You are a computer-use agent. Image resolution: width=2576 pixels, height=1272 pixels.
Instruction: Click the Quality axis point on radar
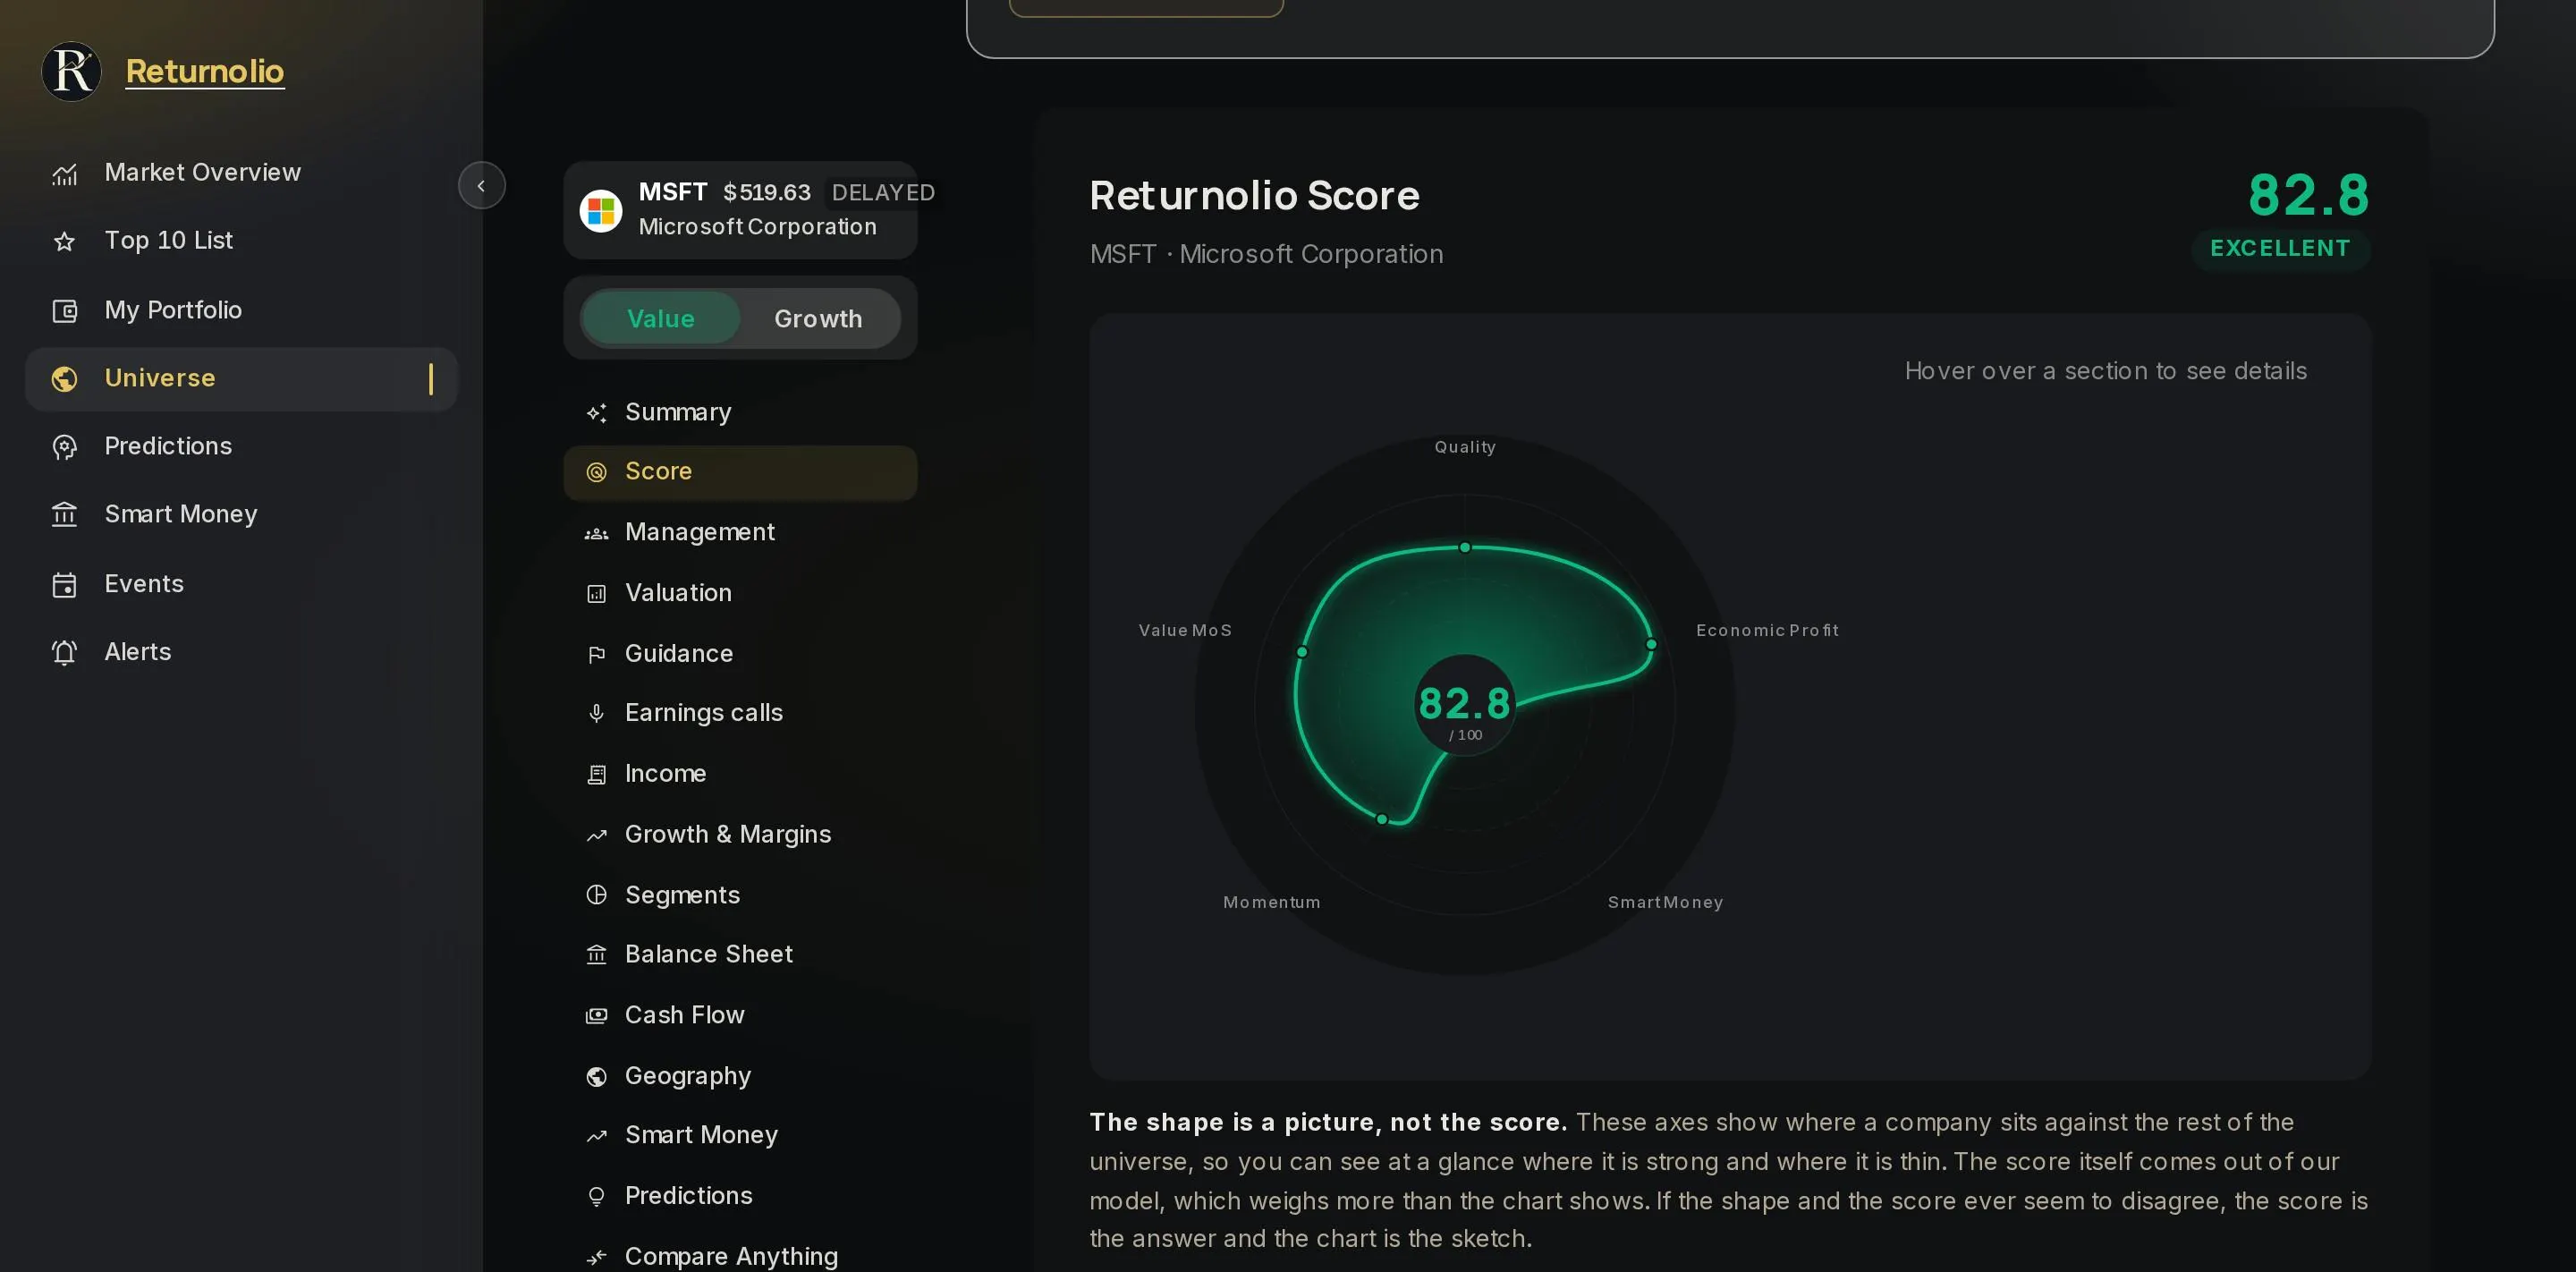[x=1465, y=548]
